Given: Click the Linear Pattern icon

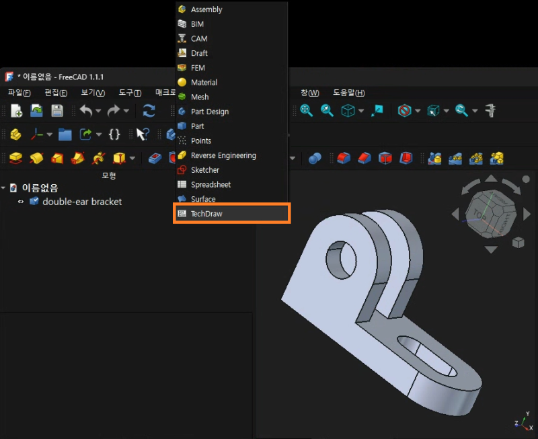Looking at the screenshot, I should click(x=455, y=158).
